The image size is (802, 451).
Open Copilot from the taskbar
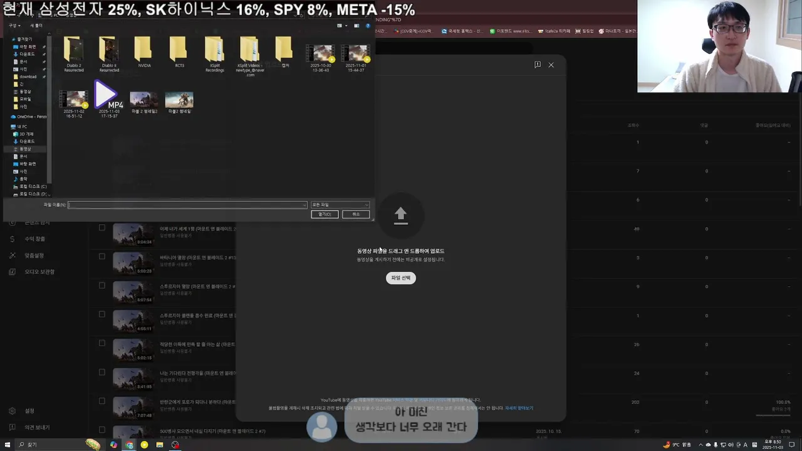pos(113,445)
